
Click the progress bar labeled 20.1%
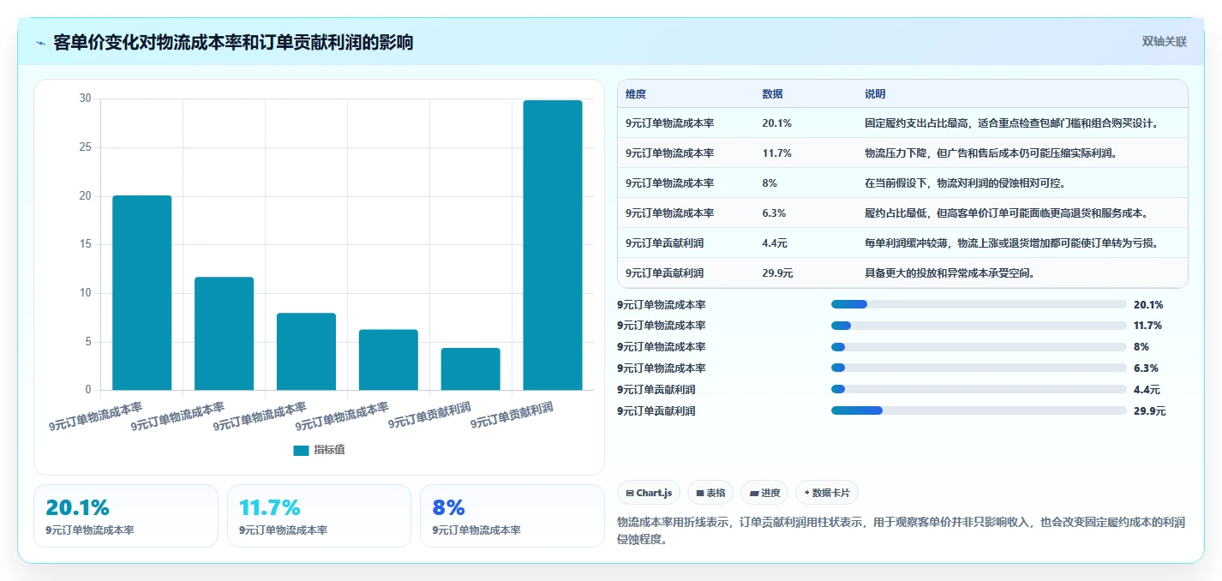point(979,304)
